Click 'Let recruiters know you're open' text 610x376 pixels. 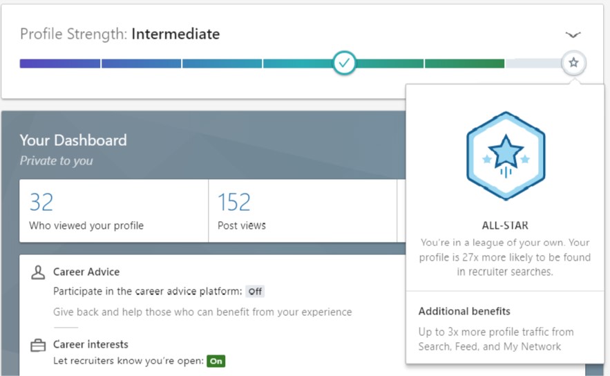point(129,361)
